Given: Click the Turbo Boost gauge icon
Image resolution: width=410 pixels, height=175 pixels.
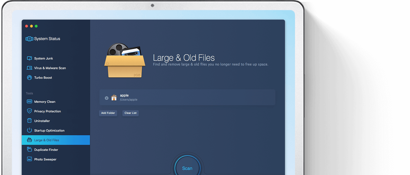Looking at the screenshot, I should [x=29, y=78].
